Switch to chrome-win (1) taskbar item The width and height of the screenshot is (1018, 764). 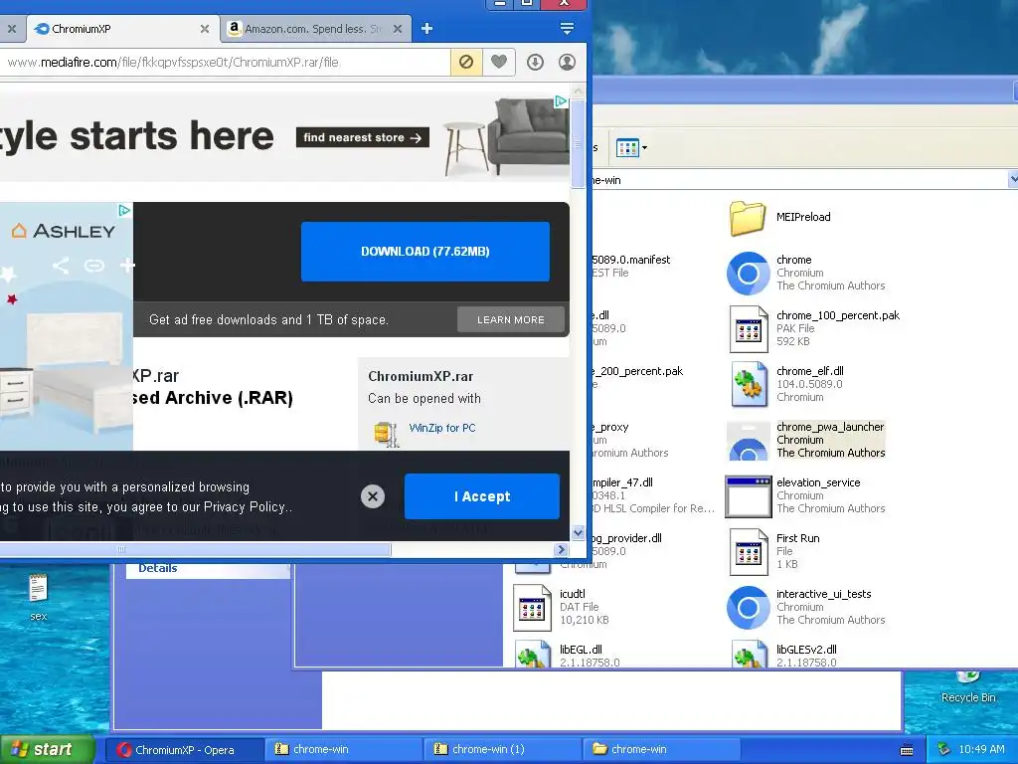point(502,750)
